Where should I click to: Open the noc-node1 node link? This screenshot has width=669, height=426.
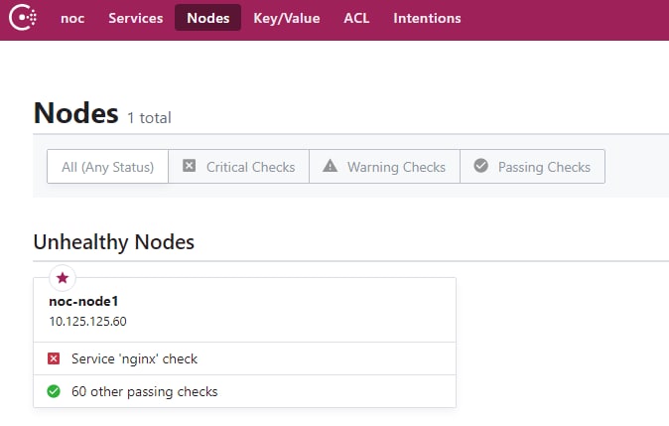tap(83, 301)
